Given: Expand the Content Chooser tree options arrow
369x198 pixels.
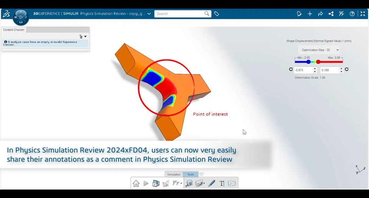Looking at the screenshot, I should 85,36.
